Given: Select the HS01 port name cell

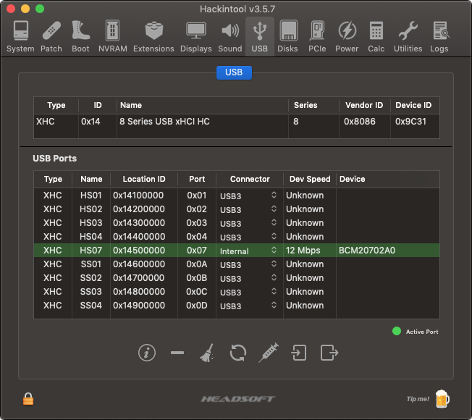Looking at the screenshot, I should pyautogui.click(x=91, y=196).
